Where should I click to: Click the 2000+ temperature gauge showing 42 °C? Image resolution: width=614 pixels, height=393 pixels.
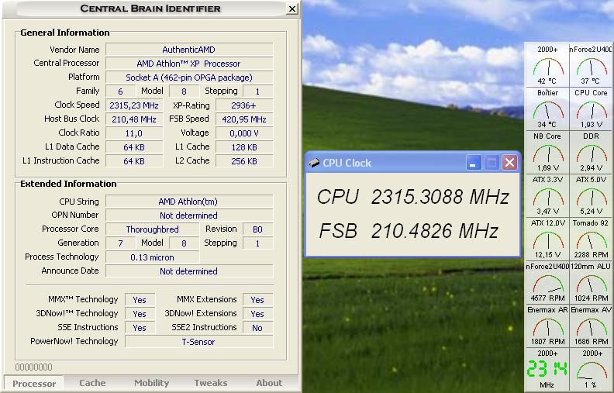click(x=547, y=65)
